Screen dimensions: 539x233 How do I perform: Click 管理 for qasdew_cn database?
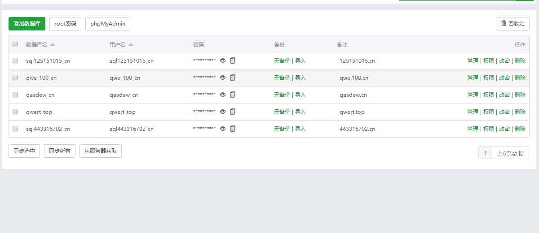473,95
